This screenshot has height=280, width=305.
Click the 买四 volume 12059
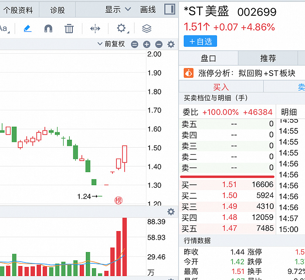(263, 217)
